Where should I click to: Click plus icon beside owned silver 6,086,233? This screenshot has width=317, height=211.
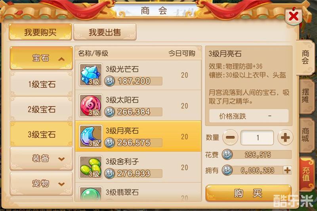[x=287, y=170]
